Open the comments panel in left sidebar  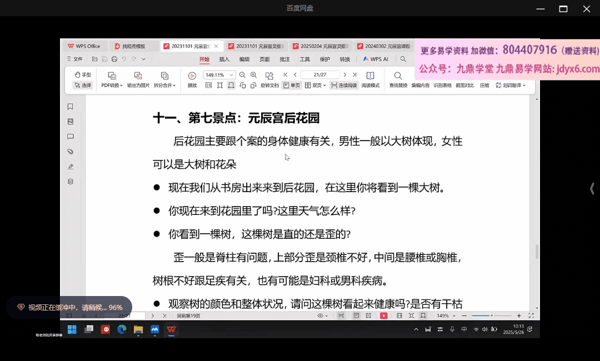tap(71, 137)
